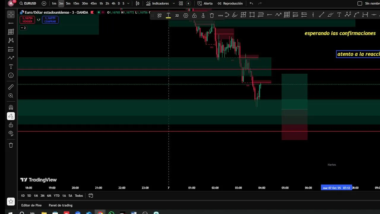Remove drawings with the sidebar trash icon

(11, 145)
